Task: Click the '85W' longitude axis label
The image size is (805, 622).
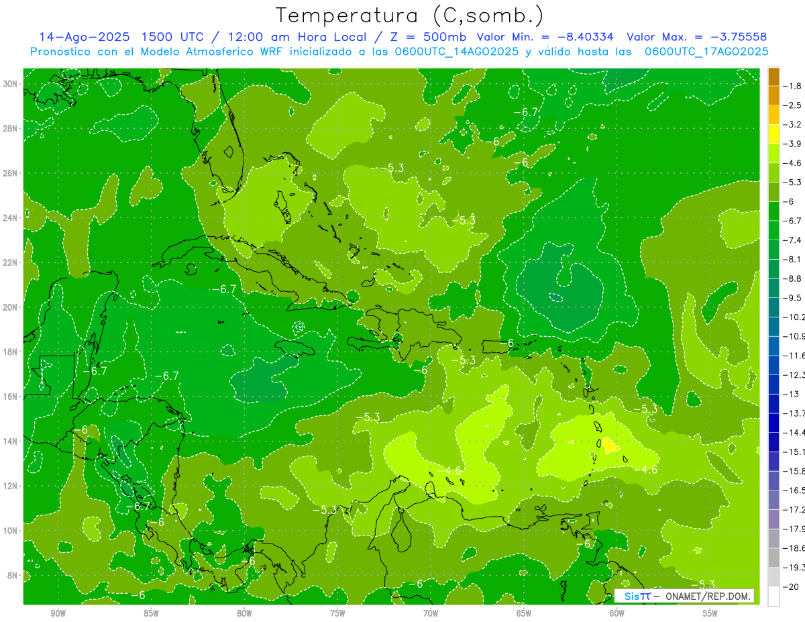Action: click(151, 613)
